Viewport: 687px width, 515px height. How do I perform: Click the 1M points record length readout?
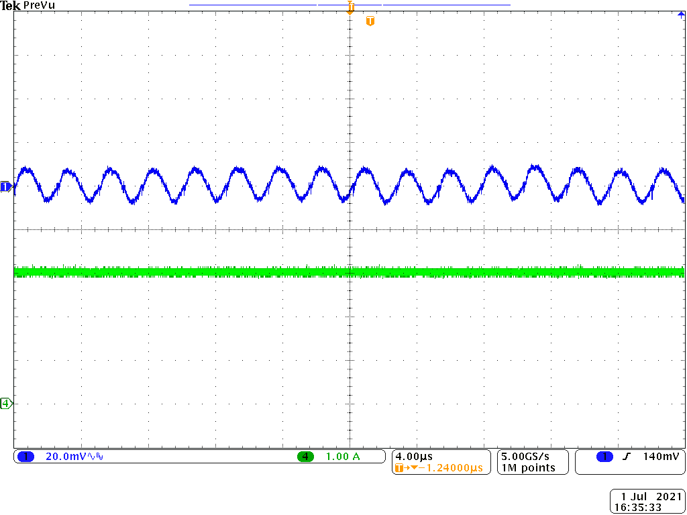coord(528,468)
